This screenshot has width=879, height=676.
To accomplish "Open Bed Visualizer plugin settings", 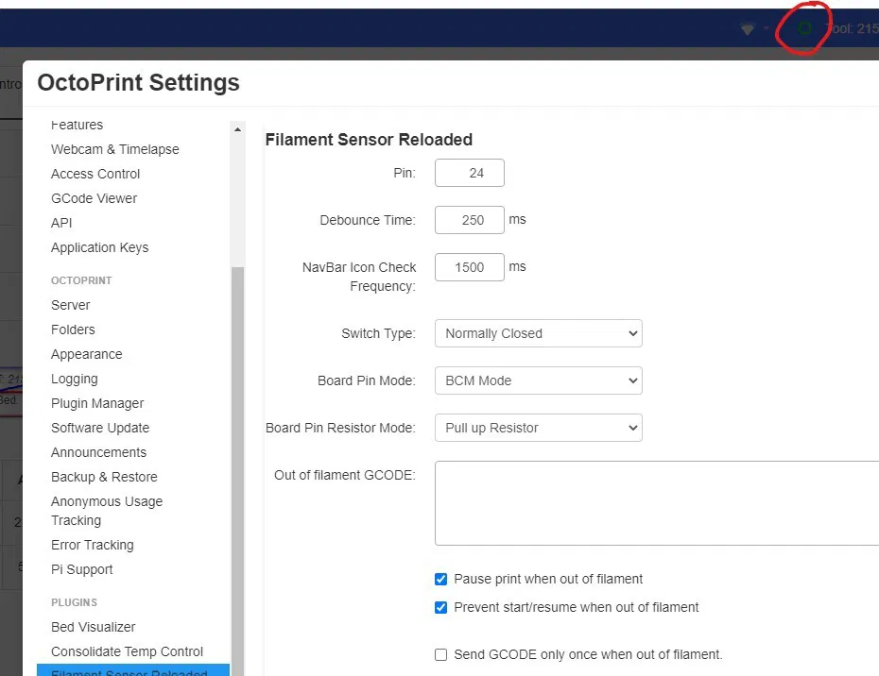I will (94, 627).
